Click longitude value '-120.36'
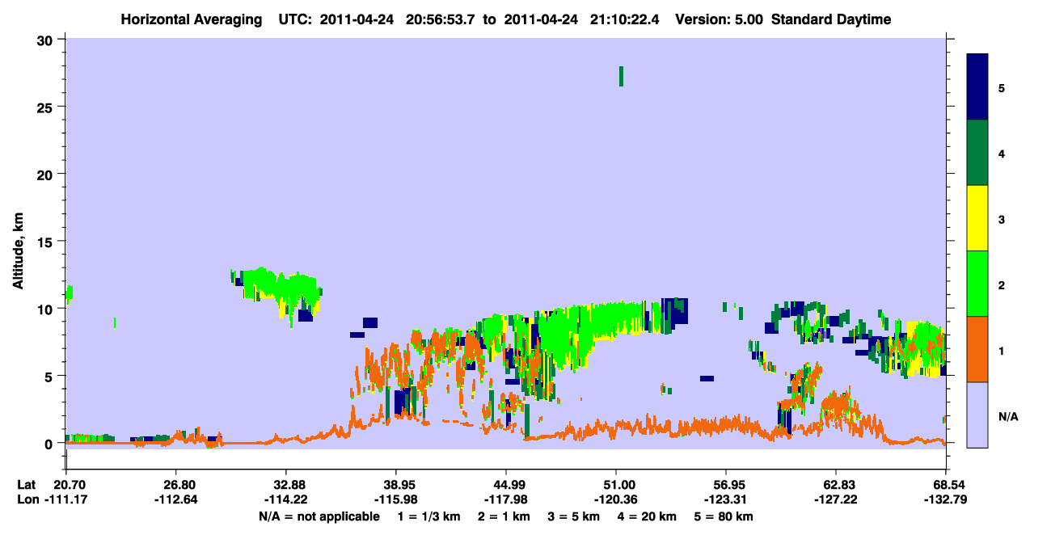1051x539 pixels. (616, 499)
